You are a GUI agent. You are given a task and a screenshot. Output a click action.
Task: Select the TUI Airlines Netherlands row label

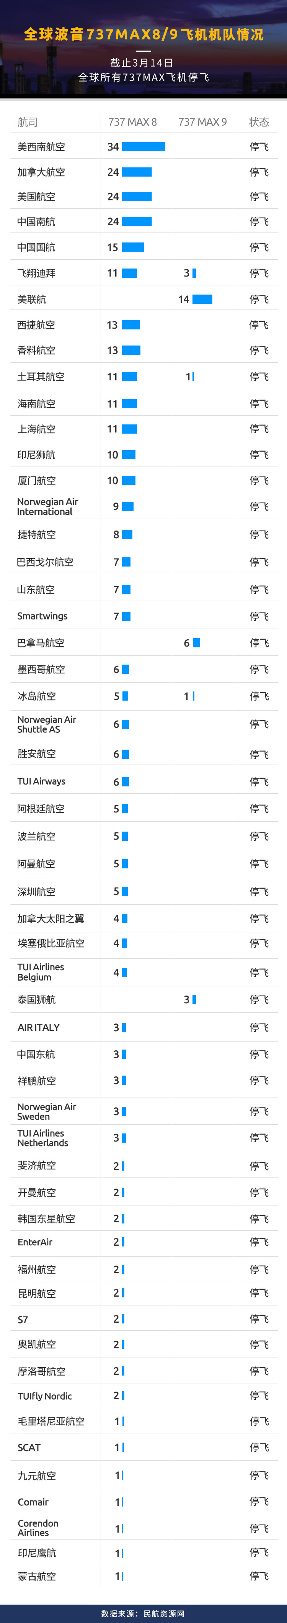click(x=42, y=1138)
